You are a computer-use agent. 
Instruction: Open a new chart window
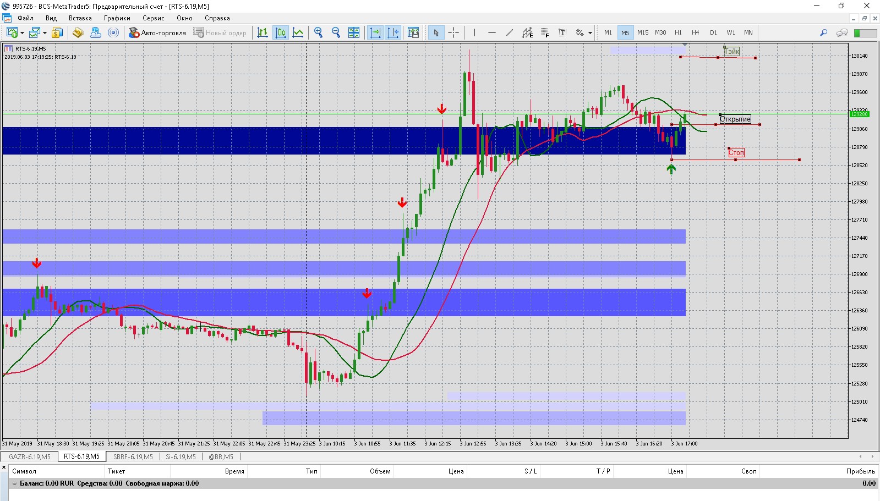tap(11, 33)
